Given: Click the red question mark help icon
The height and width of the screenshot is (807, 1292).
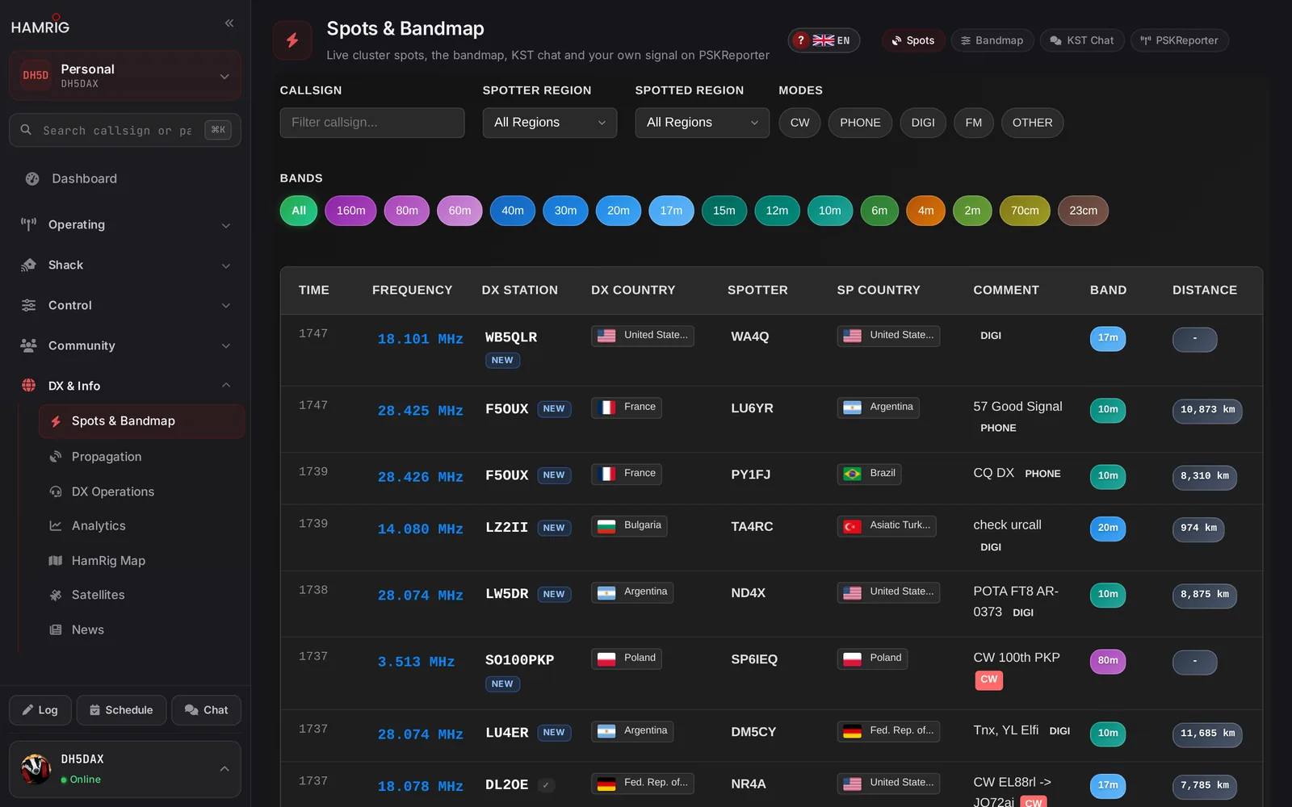Looking at the screenshot, I should pos(800,40).
